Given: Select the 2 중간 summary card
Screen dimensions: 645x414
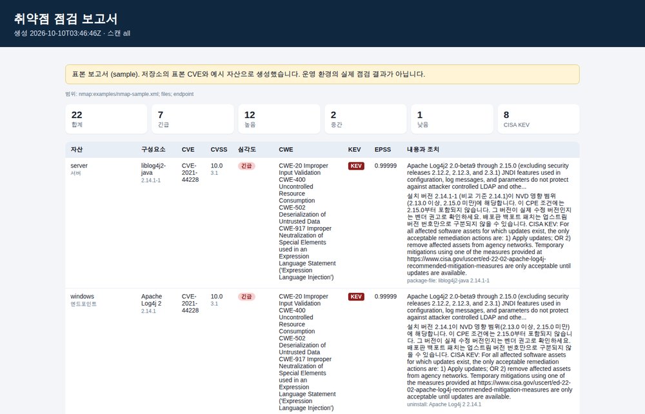Looking at the screenshot, I should (365, 119).
